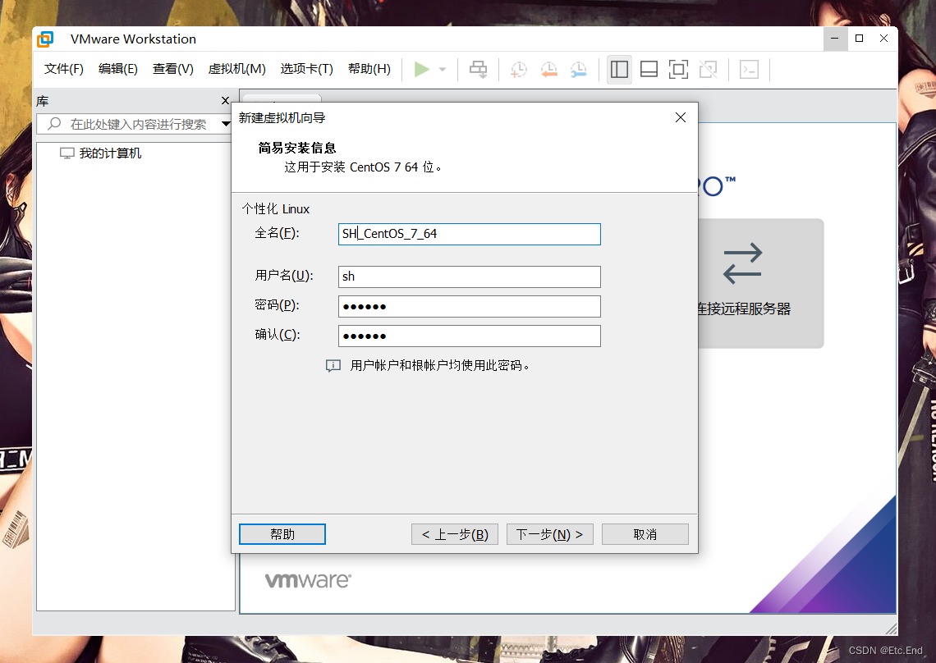Click the Take Snapshot clock icon
936x663 pixels.
519,69
